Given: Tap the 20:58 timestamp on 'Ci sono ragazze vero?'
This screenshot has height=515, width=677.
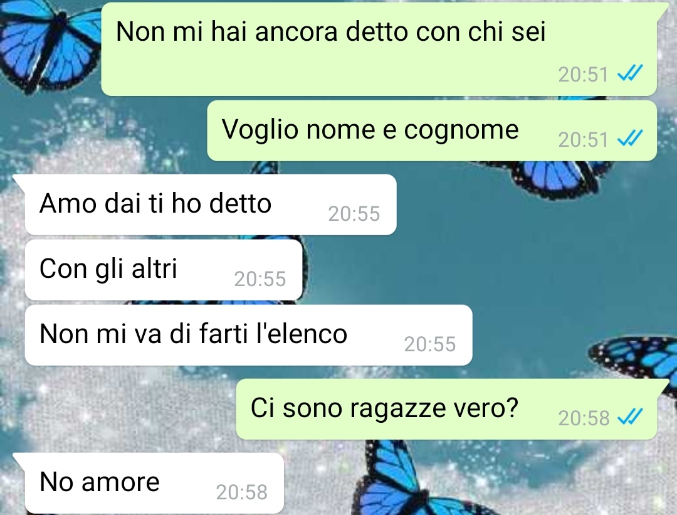Looking at the screenshot, I should [584, 418].
